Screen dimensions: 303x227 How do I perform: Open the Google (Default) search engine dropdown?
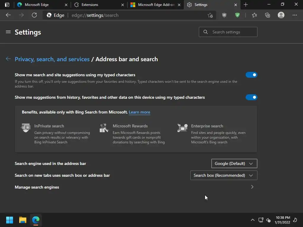(234, 163)
